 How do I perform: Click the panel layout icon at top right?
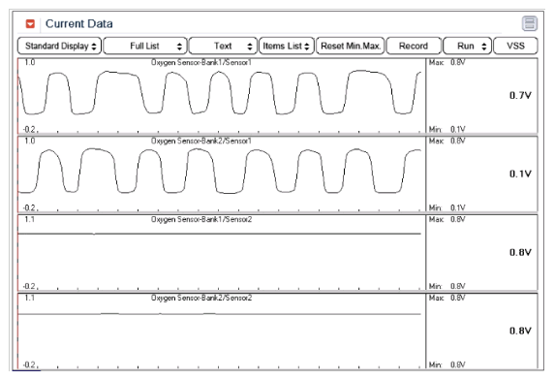[x=529, y=23]
